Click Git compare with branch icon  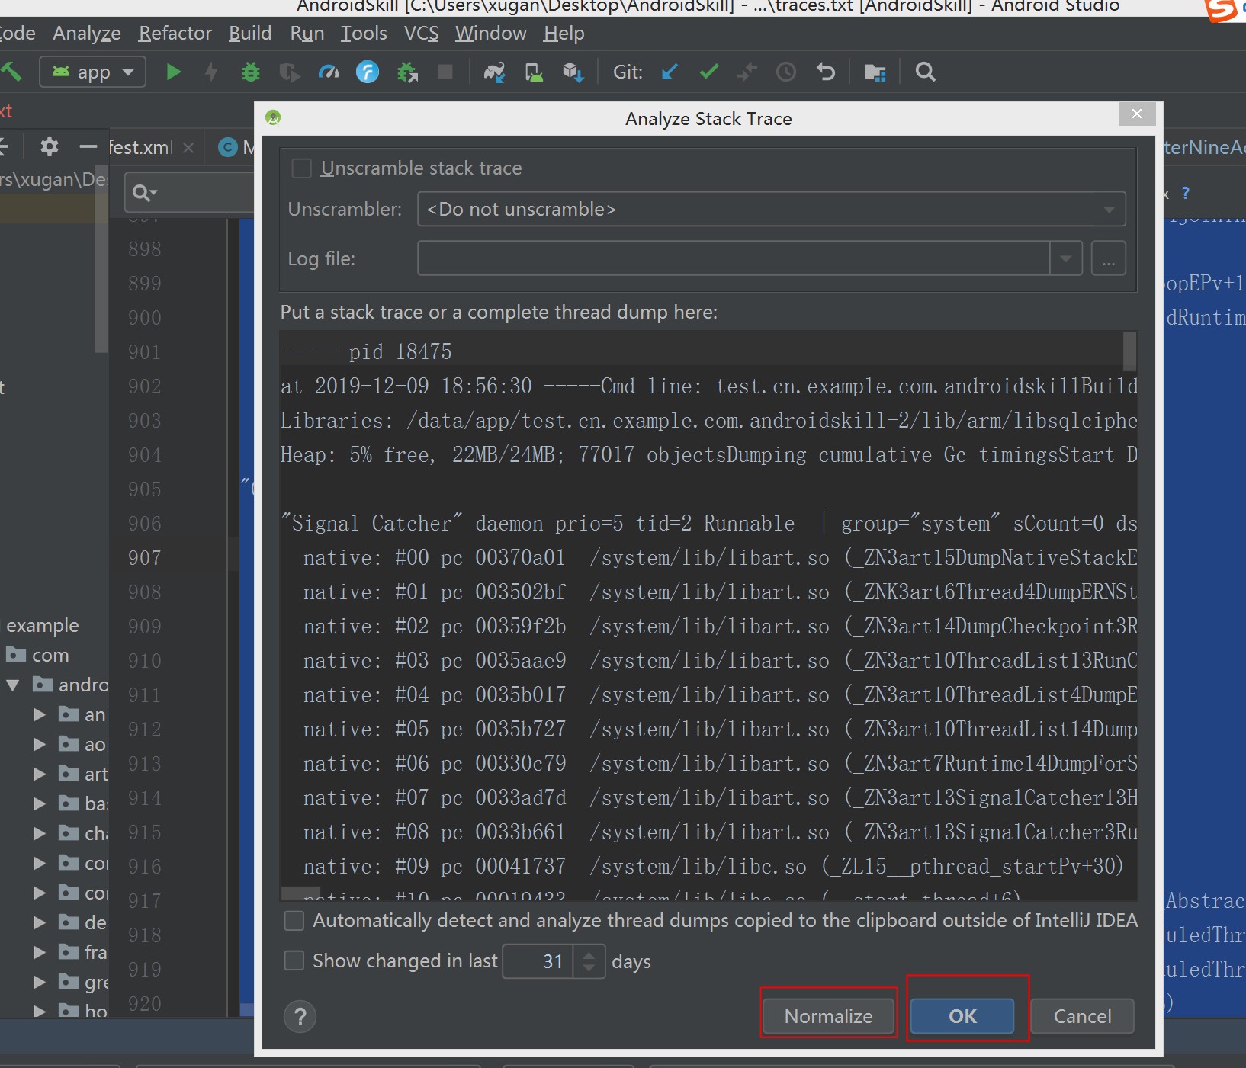click(x=747, y=72)
